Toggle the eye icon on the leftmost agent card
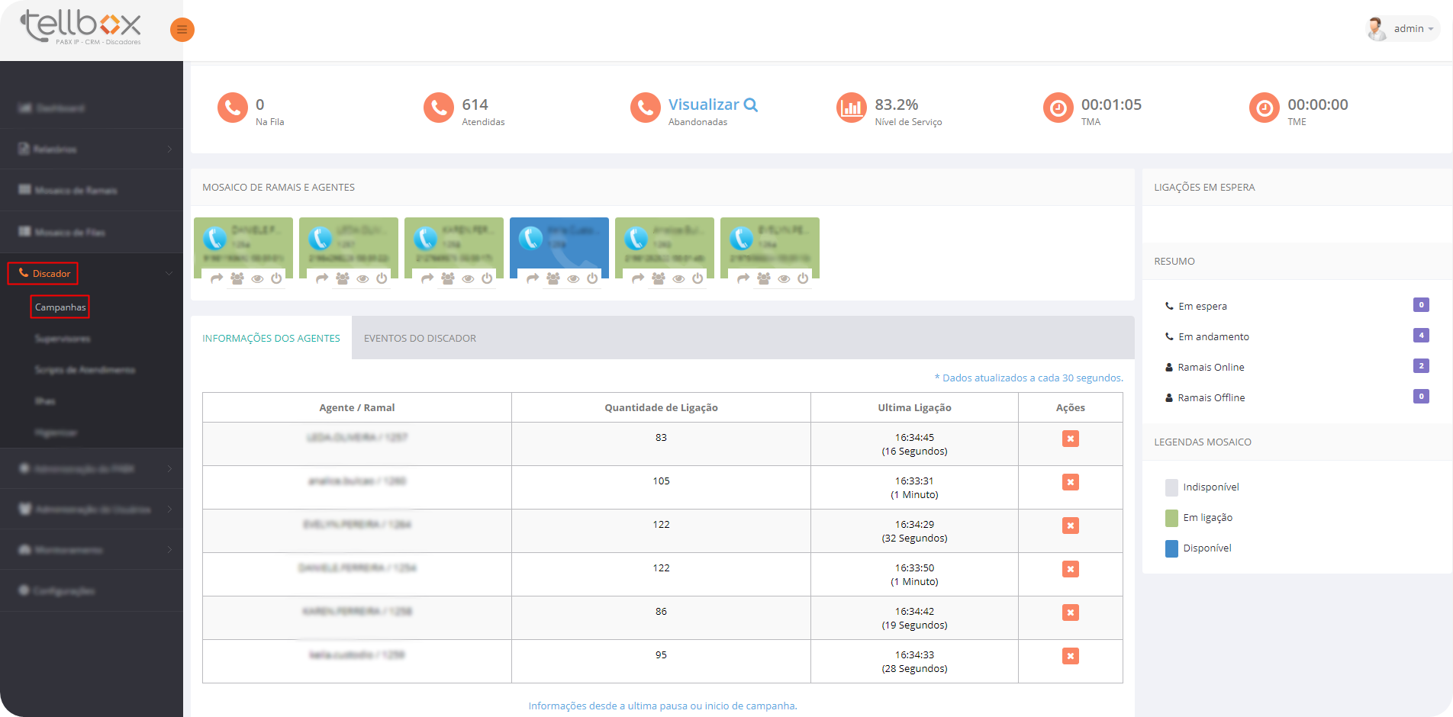Screen dimensions: 1453x717 [x=257, y=278]
